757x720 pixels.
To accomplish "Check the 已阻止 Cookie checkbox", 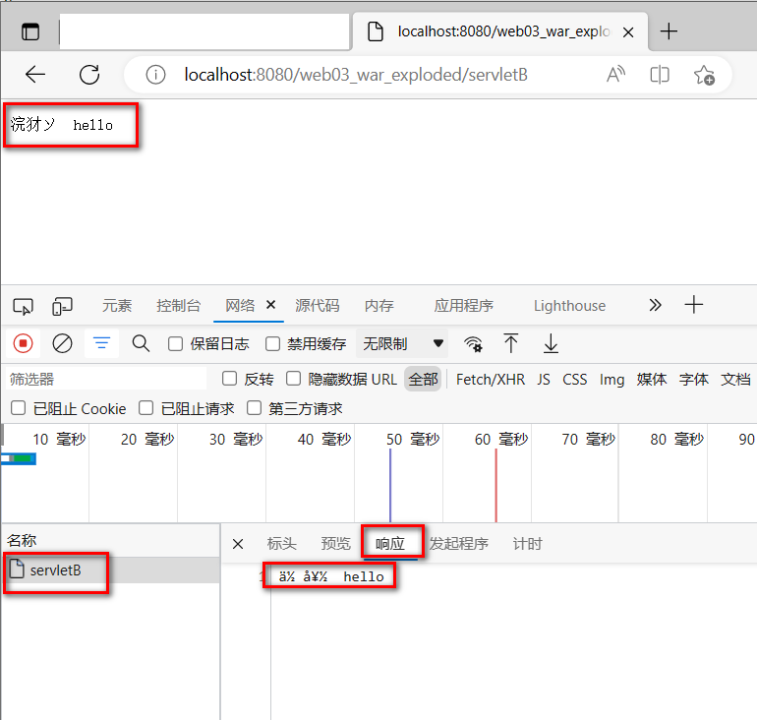I will 18,408.
